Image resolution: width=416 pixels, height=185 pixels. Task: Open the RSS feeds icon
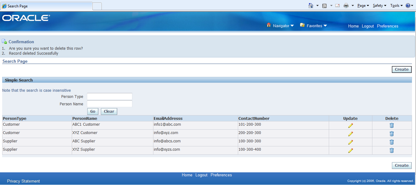[324, 5]
